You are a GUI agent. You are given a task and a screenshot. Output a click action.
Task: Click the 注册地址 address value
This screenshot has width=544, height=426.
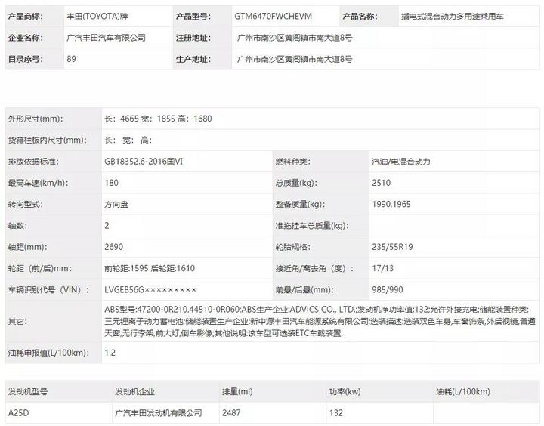point(295,38)
